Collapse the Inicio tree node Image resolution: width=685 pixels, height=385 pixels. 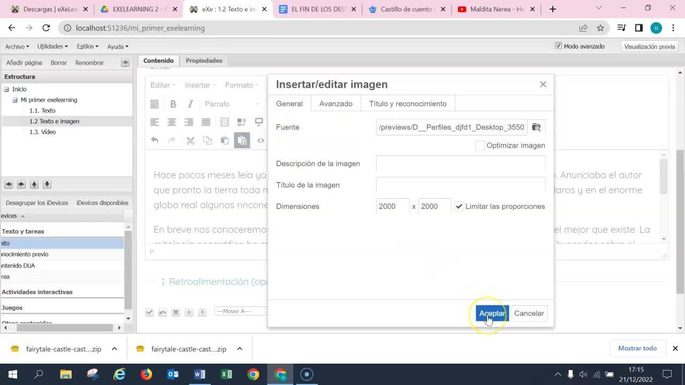point(6,89)
